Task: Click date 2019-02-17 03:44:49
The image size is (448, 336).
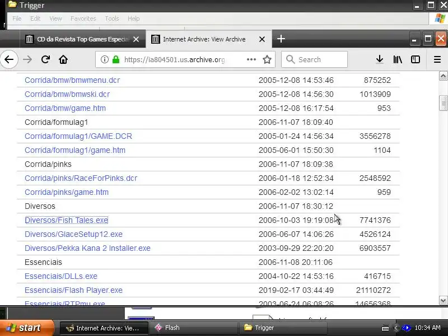Action: 296,290
